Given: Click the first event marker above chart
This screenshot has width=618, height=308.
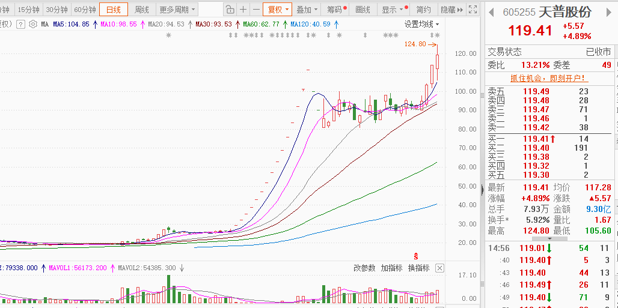Looking at the screenshot, I should tap(169, 35).
